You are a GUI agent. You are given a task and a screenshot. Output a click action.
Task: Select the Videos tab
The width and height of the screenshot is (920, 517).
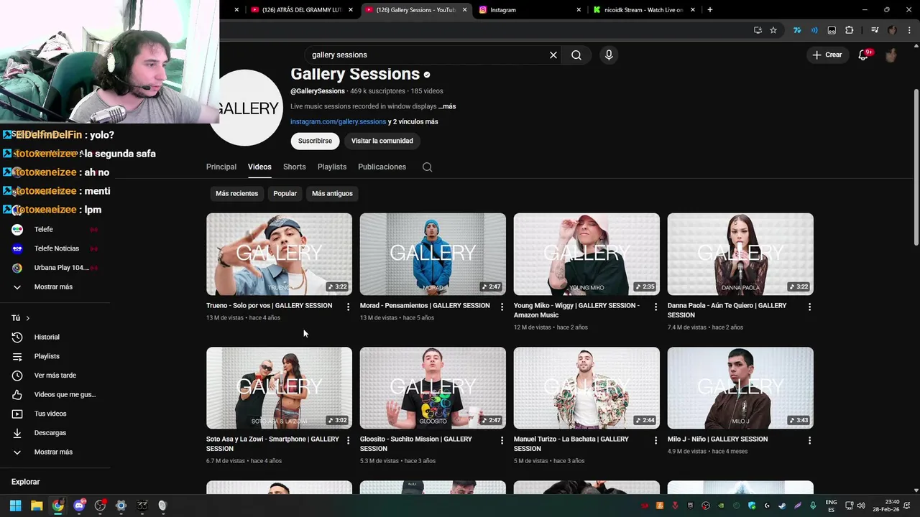tap(259, 167)
